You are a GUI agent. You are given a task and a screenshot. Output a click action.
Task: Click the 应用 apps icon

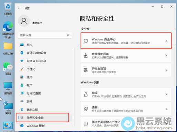tap(22, 77)
